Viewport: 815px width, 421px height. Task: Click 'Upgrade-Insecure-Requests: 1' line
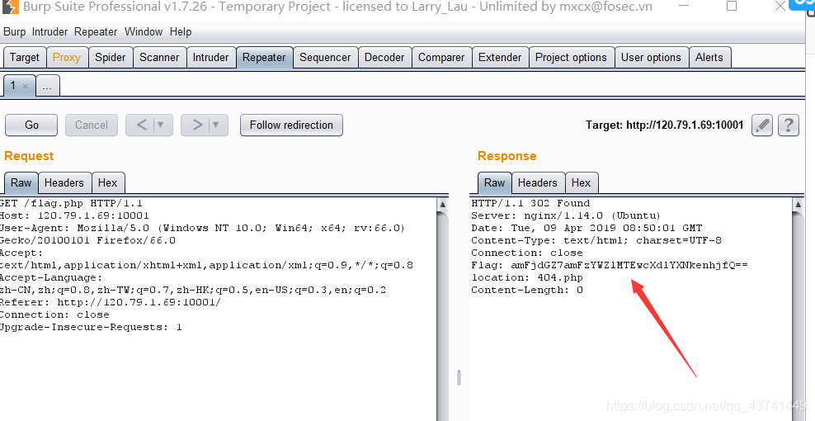click(91, 328)
